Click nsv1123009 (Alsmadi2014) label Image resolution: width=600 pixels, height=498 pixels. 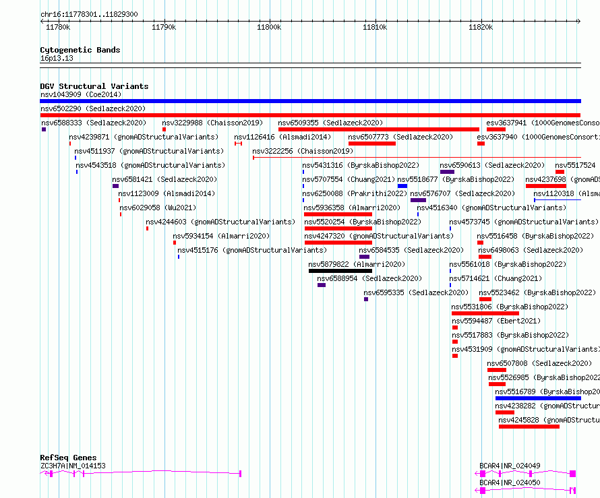coord(167,193)
